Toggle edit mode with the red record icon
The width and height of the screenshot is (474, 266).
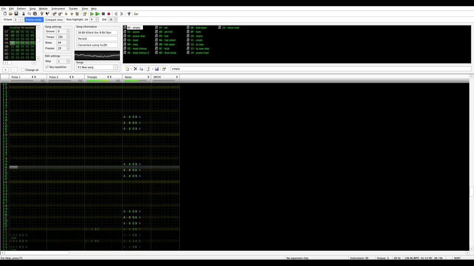click(x=109, y=14)
